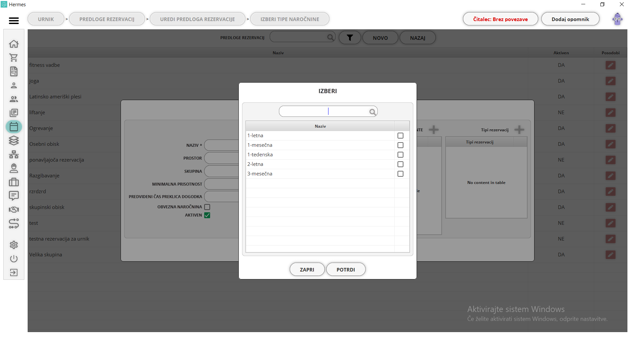Select the calendar schedule sidebar icon
Image resolution: width=632 pixels, height=338 pixels.
click(x=14, y=127)
